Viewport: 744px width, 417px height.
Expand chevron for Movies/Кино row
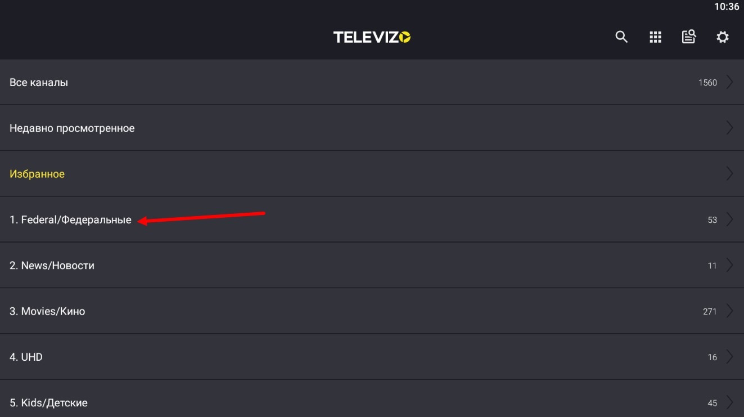pyautogui.click(x=729, y=311)
